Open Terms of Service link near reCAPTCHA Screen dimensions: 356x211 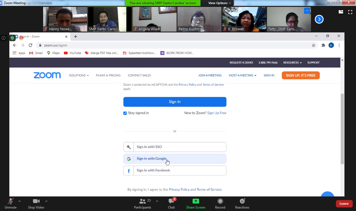click(213, 85)
